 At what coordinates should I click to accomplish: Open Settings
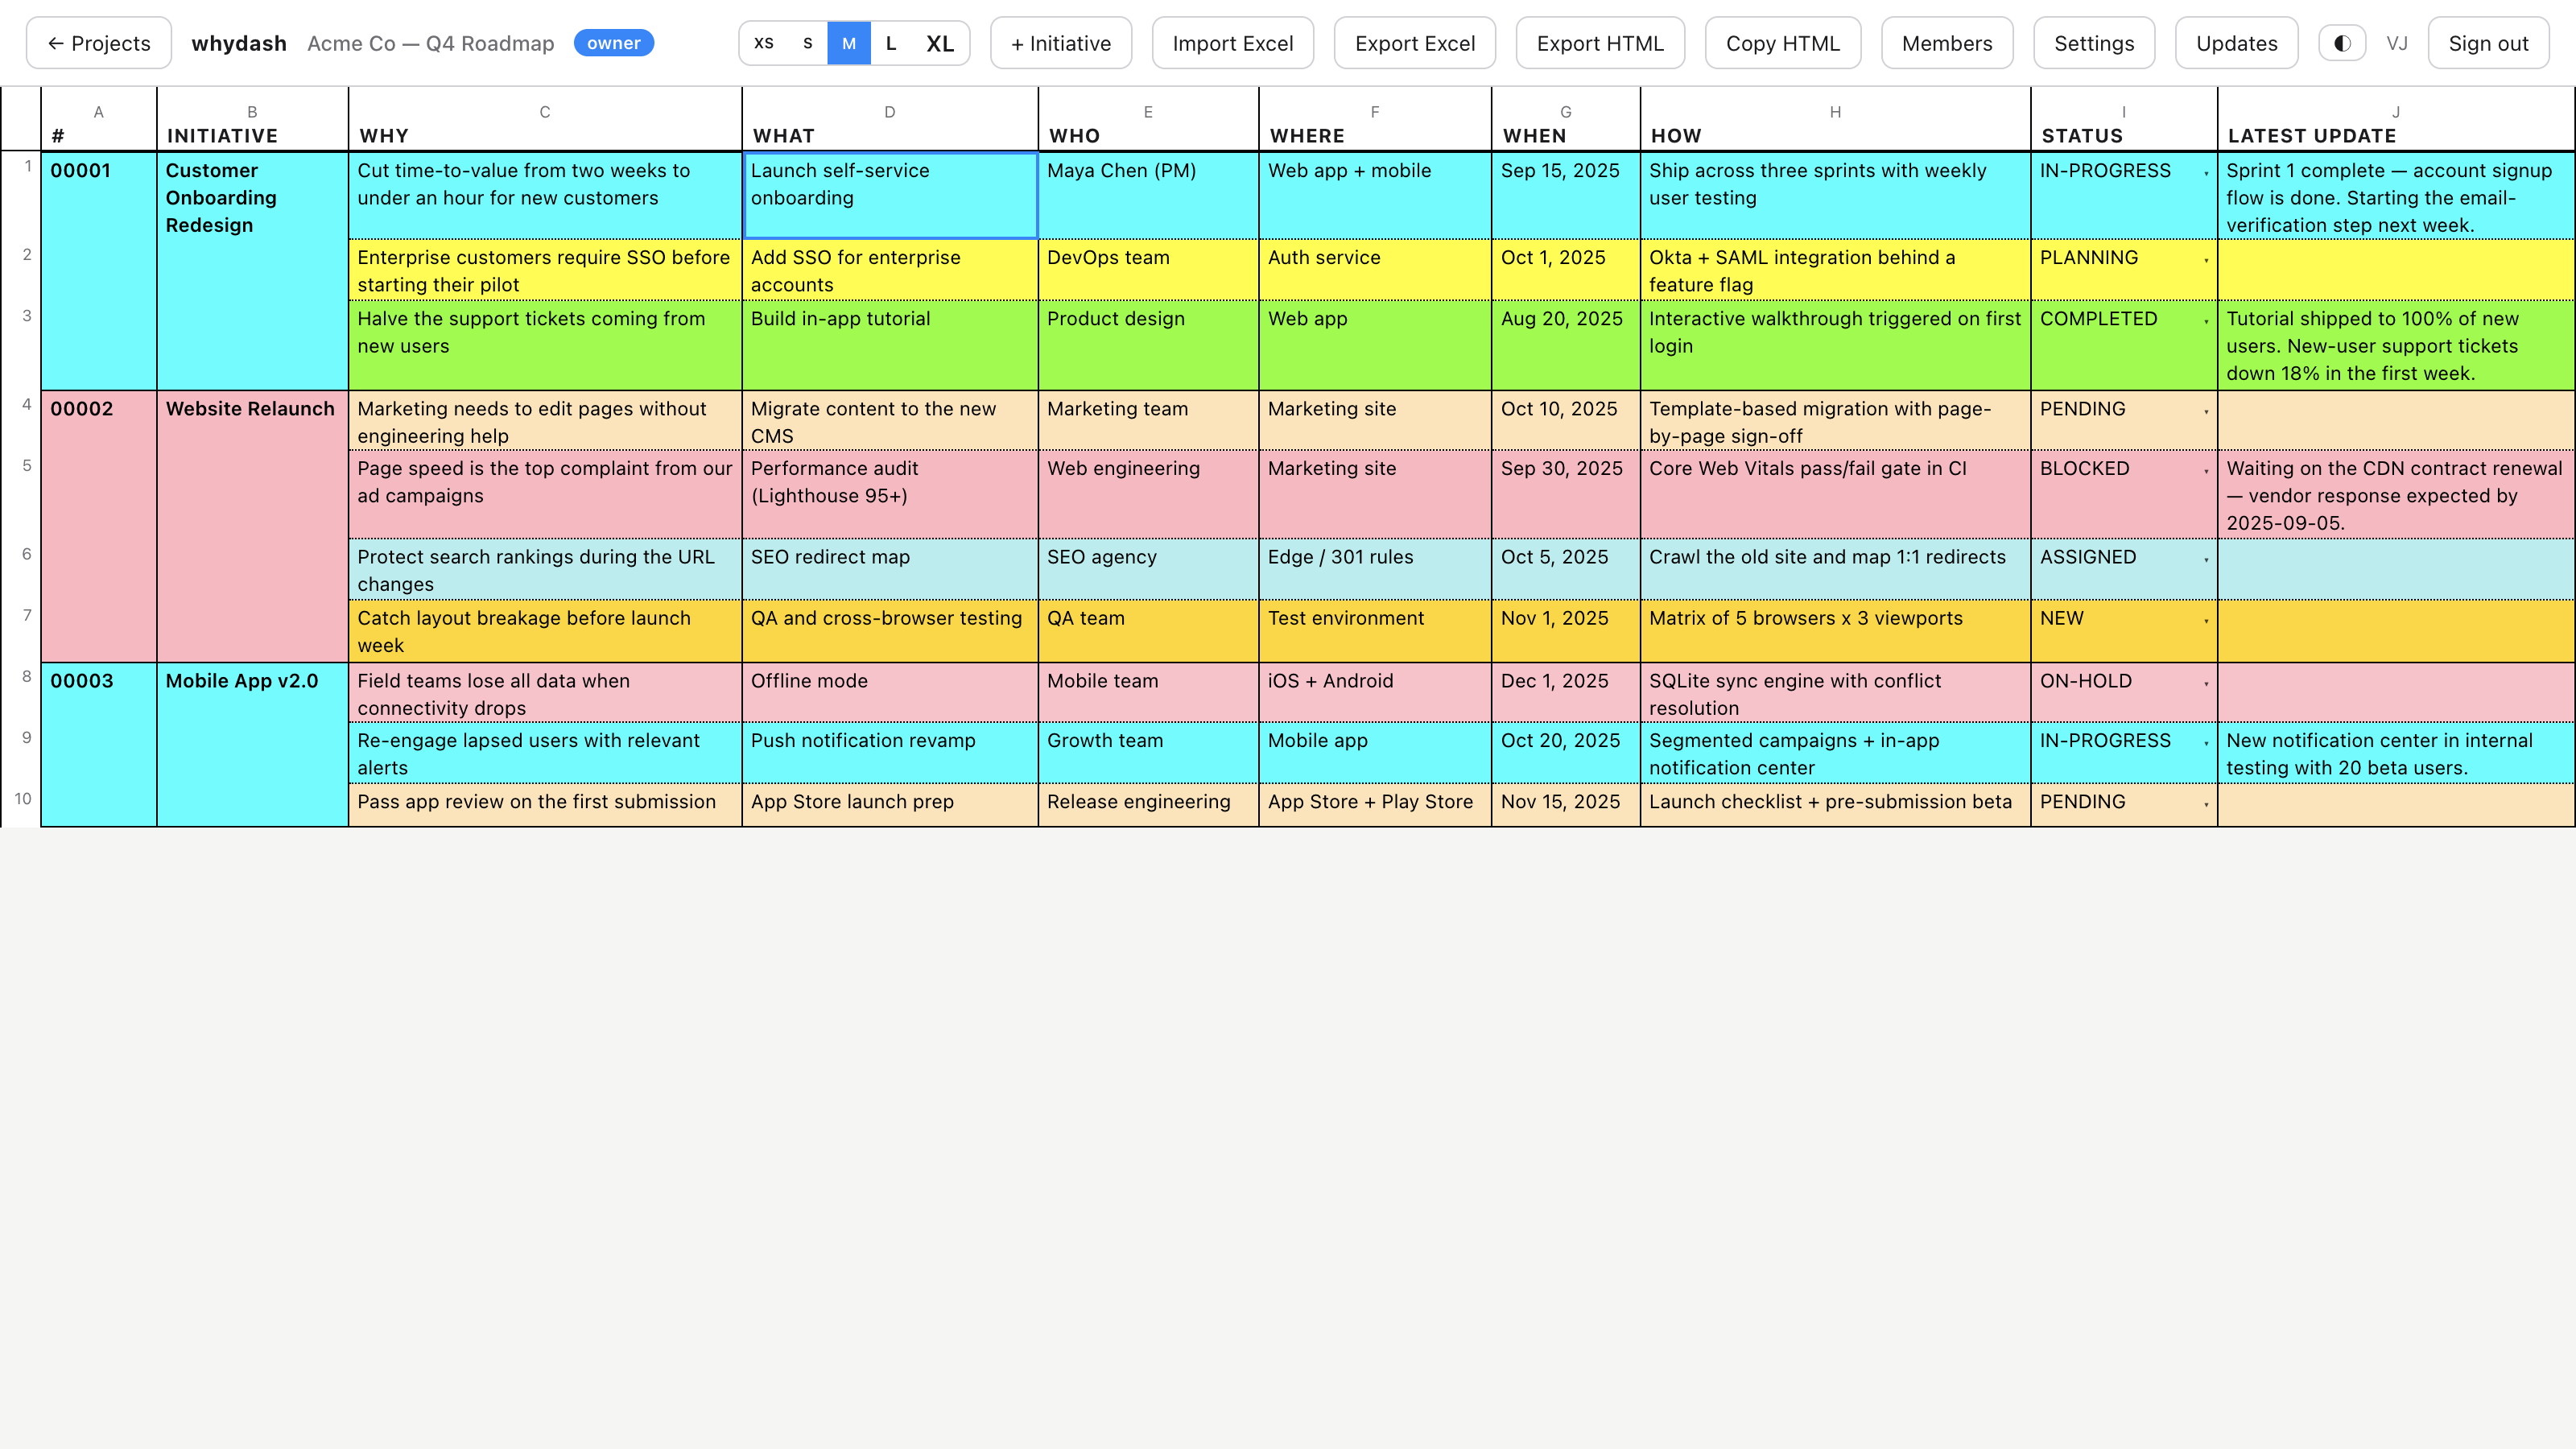point(2094,43)
